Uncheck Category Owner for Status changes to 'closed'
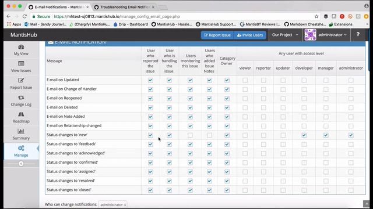Viewport: 373px width, 209px height. click(x=227, y=190)
